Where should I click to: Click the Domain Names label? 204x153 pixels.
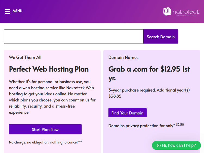(123, 57)
